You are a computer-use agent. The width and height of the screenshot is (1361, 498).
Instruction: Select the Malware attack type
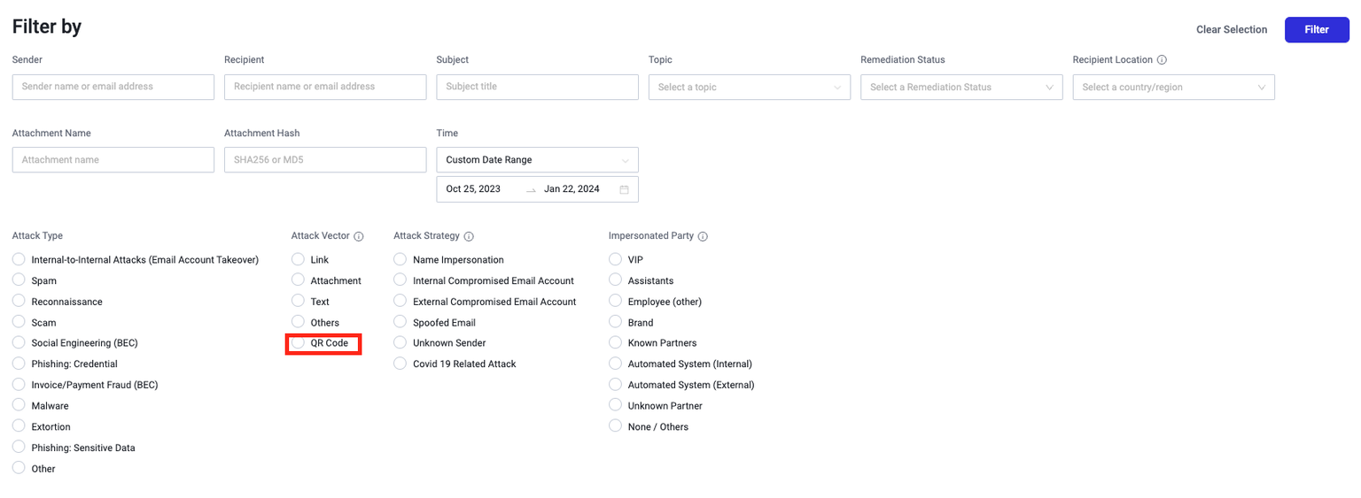coord(19,405)
